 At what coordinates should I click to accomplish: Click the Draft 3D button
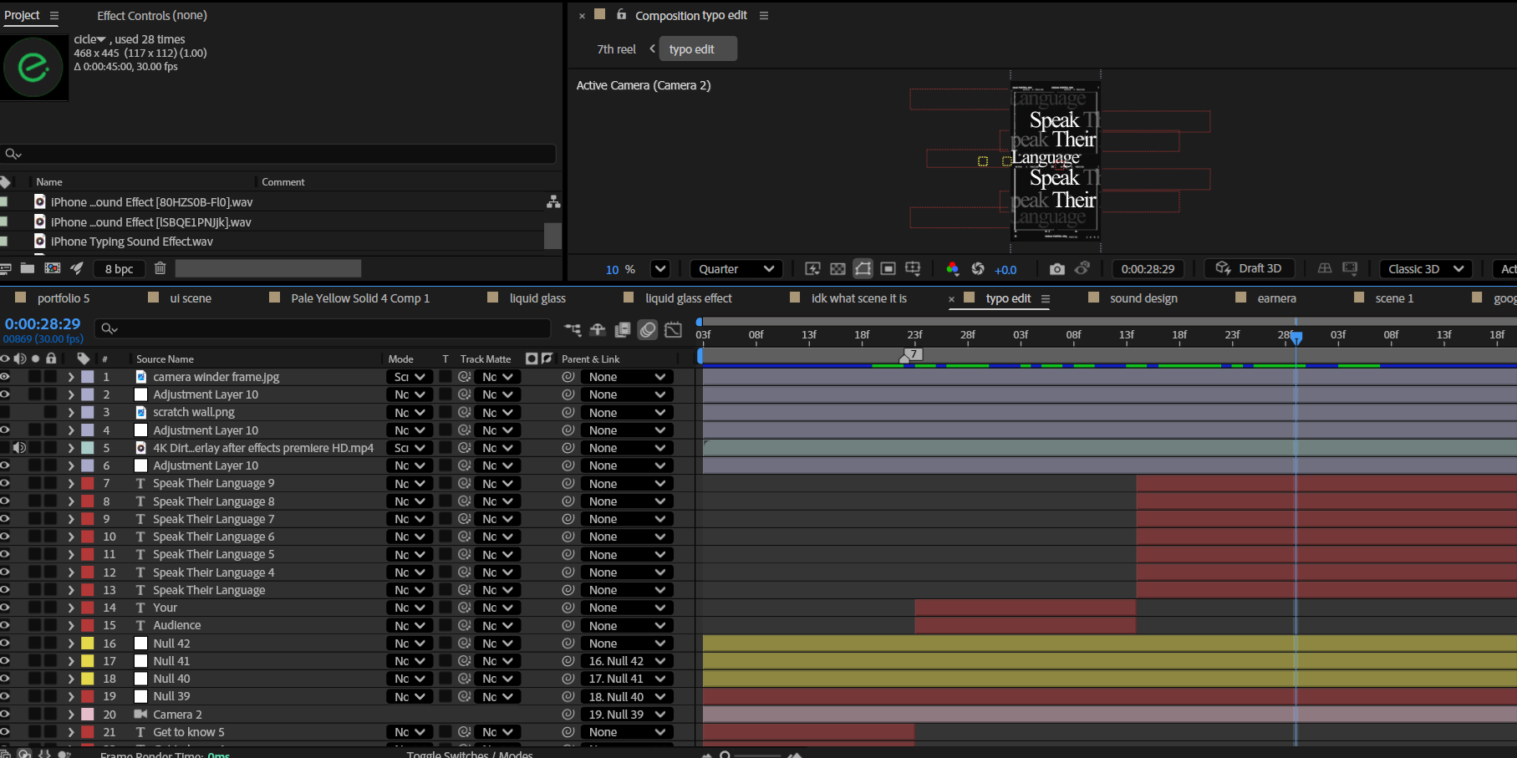click(1249, 268)
